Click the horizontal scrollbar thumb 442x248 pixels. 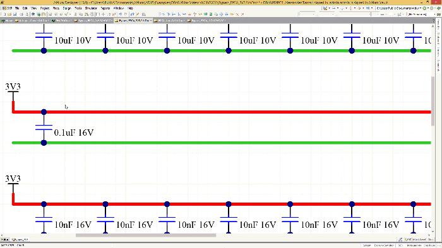146,235
